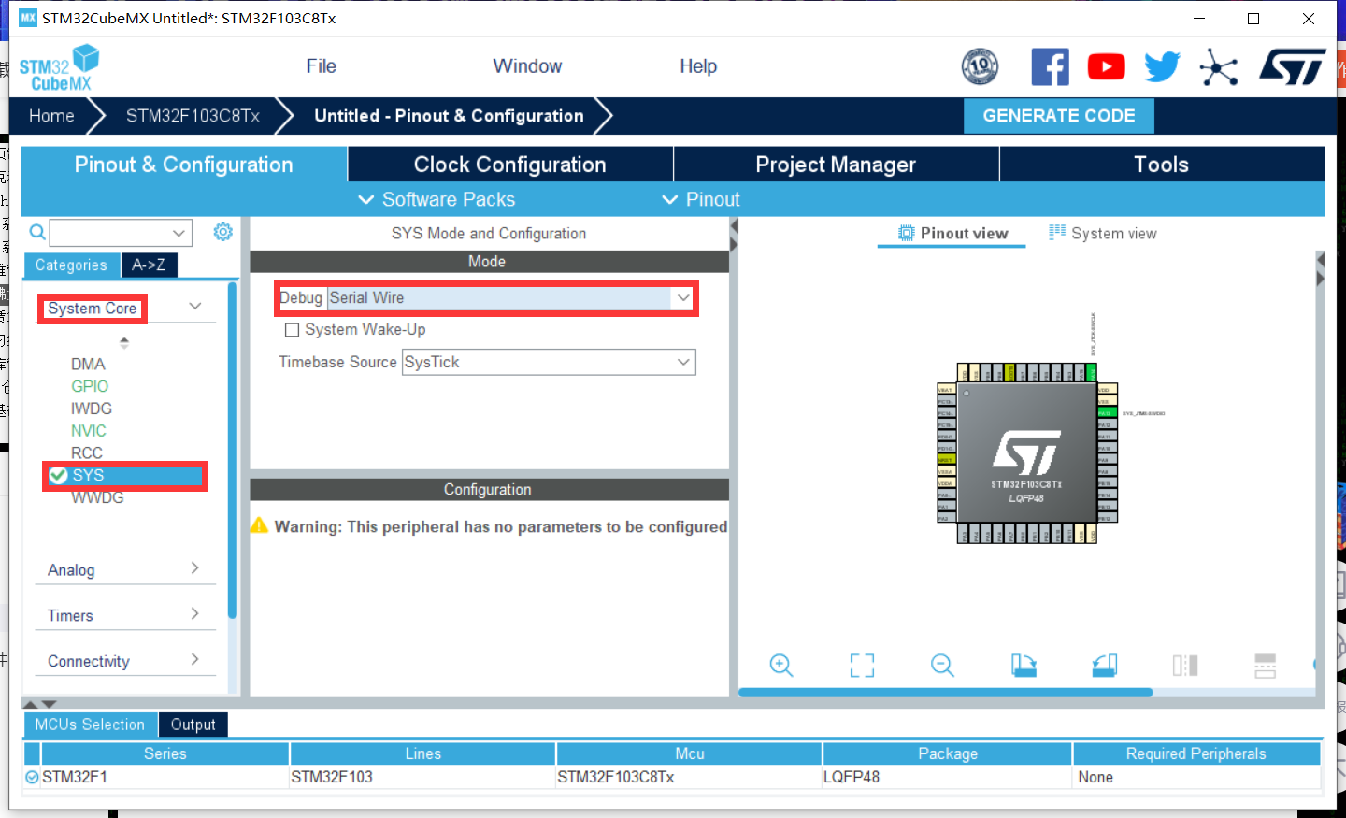The height and width of the screenshot is (818, 1346).
Task: Zoom in on the chip pinout
Action: pyautogui.click(x=781, y=666)
